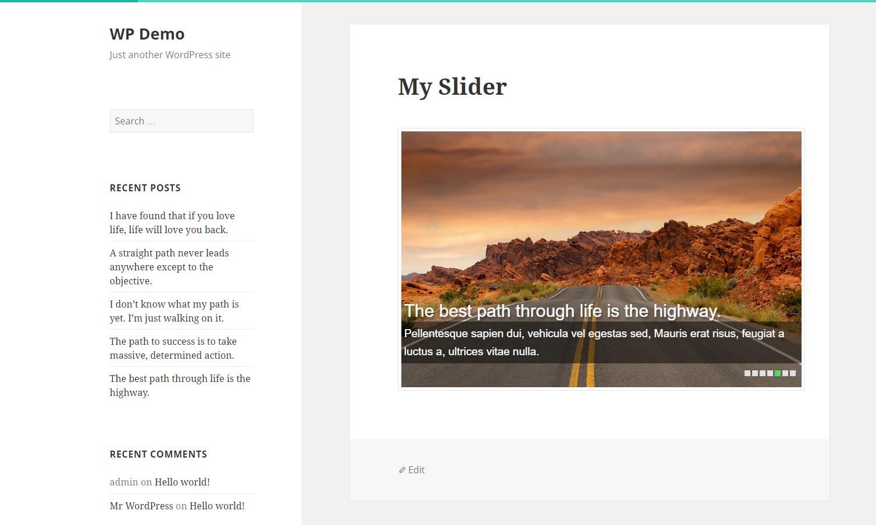This screenshot has width=876, height=525.
Task: Open the WP Demo site title
Action: point(147,34)
